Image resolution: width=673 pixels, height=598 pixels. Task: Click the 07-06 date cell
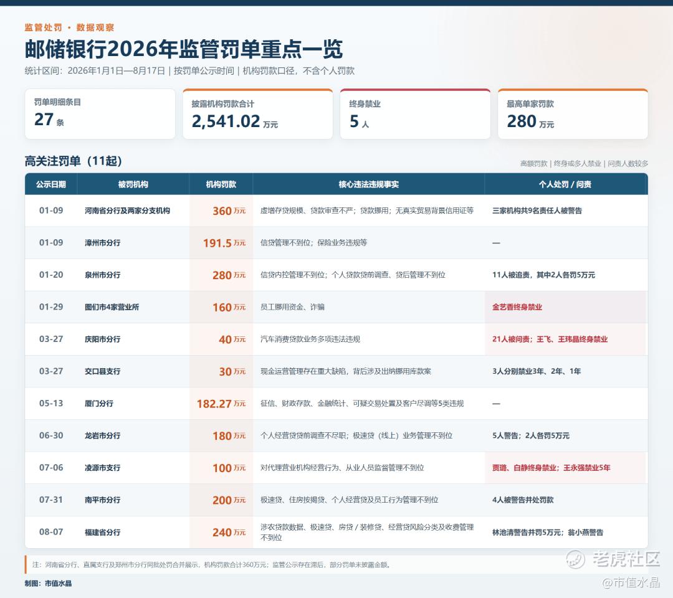point(51,468)
